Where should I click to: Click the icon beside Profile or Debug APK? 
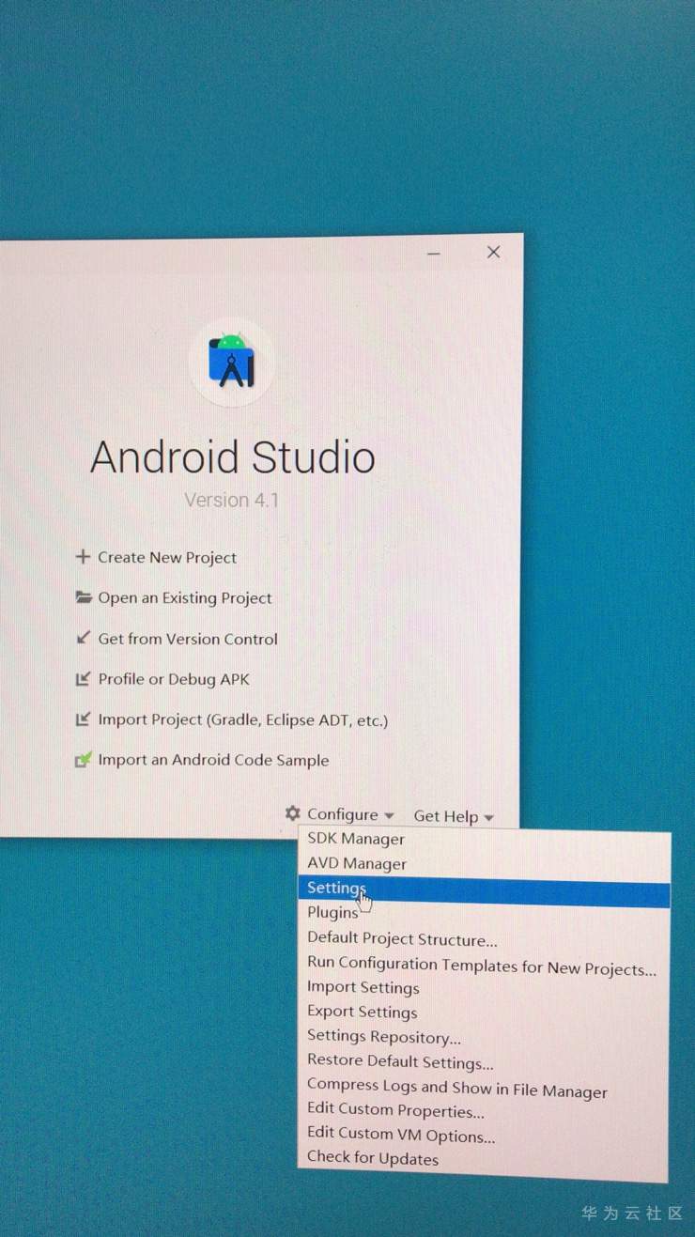tap(83, 679)
